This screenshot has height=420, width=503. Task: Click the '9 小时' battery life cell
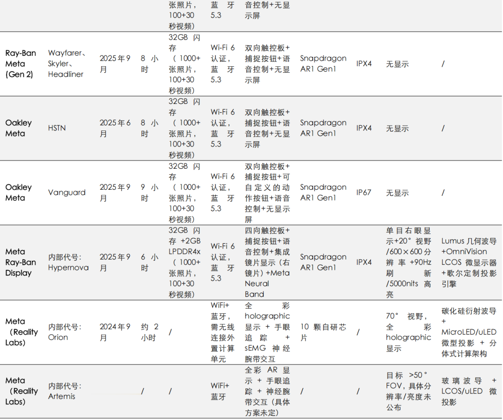click(x=150, y=193)
